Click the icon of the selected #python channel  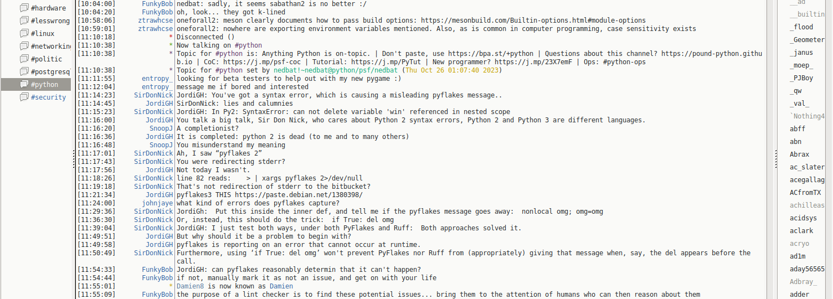coord(24,84)
